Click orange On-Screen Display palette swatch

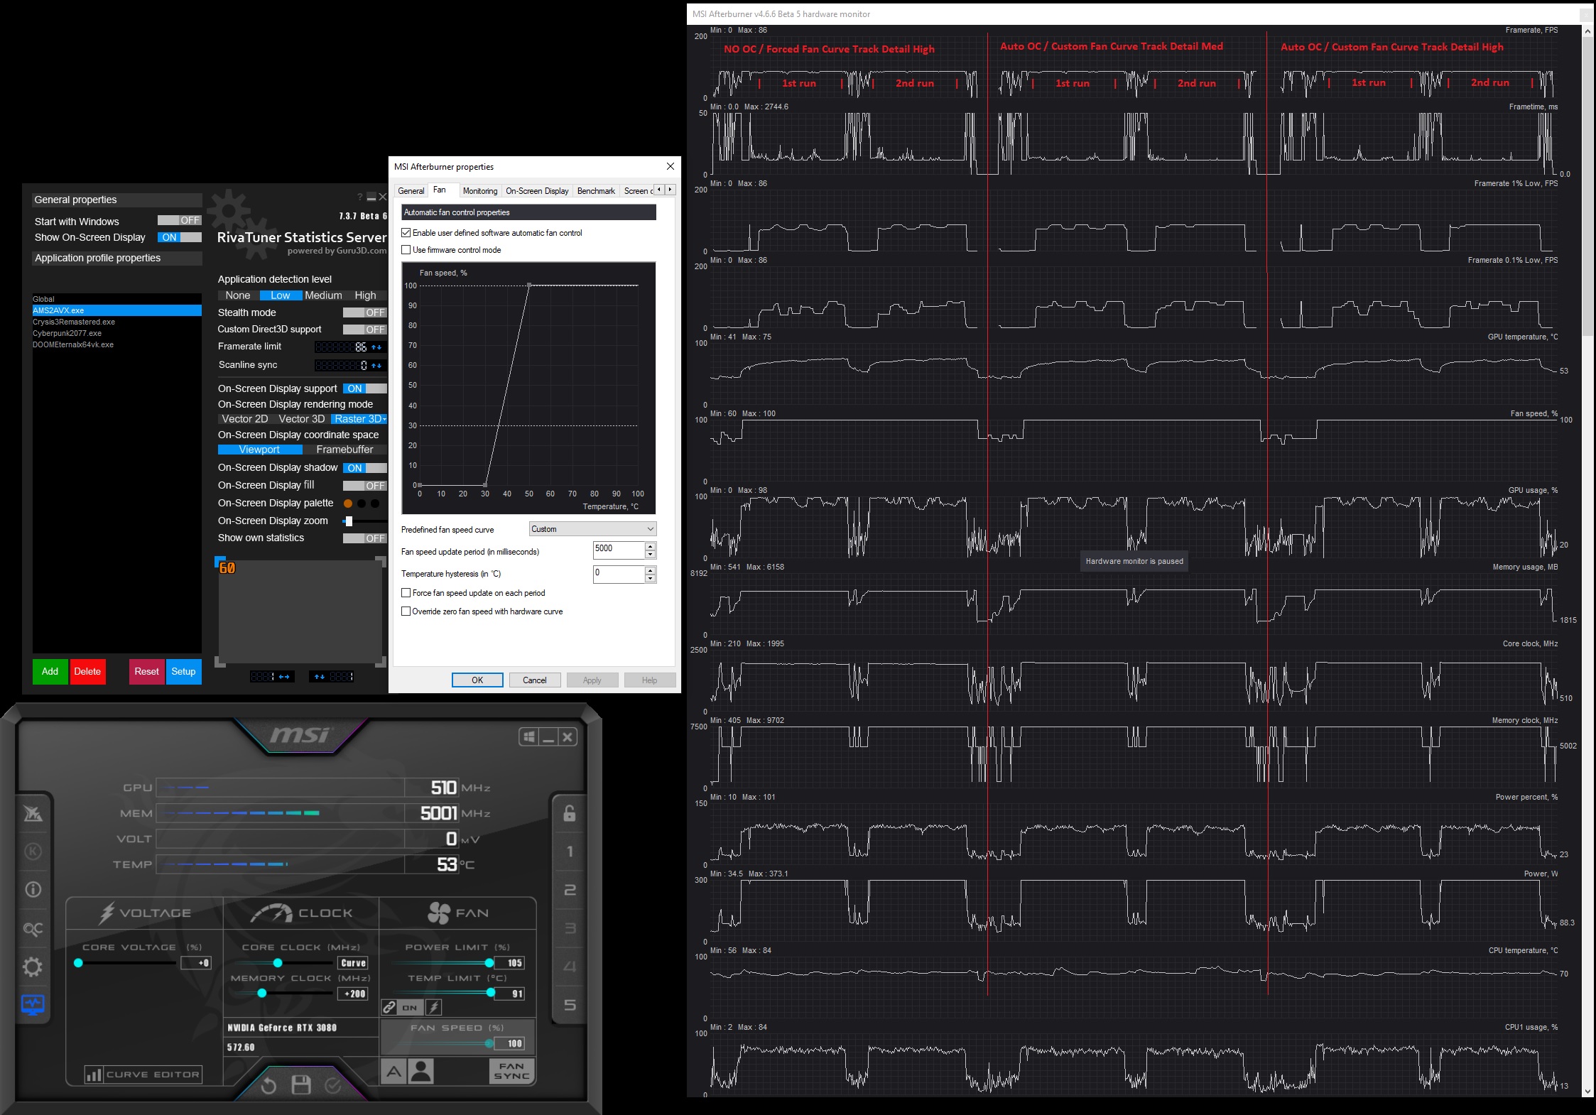[348, 504]
